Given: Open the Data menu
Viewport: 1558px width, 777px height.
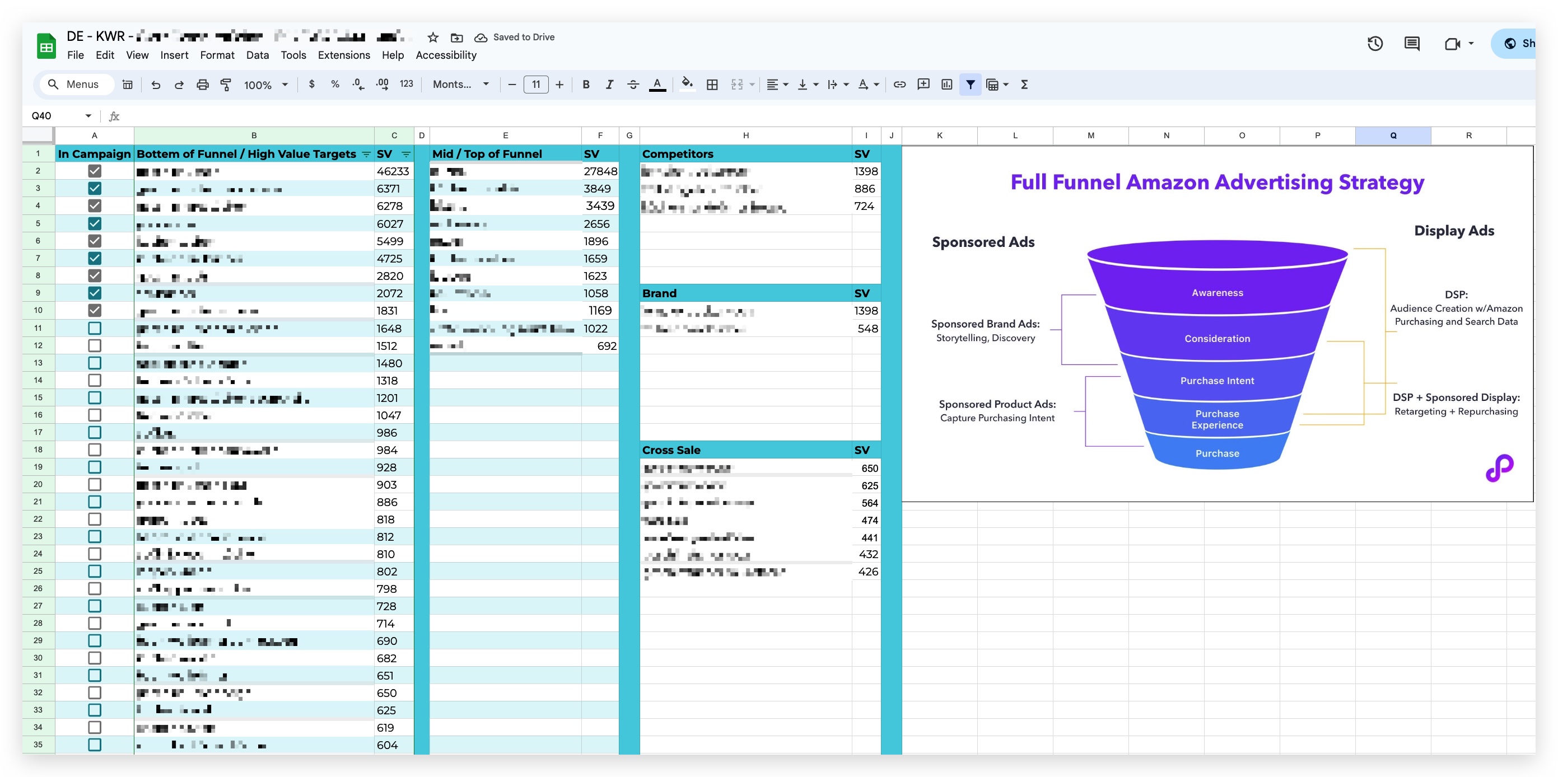Looking at the screenshot, I should [257, 55].
